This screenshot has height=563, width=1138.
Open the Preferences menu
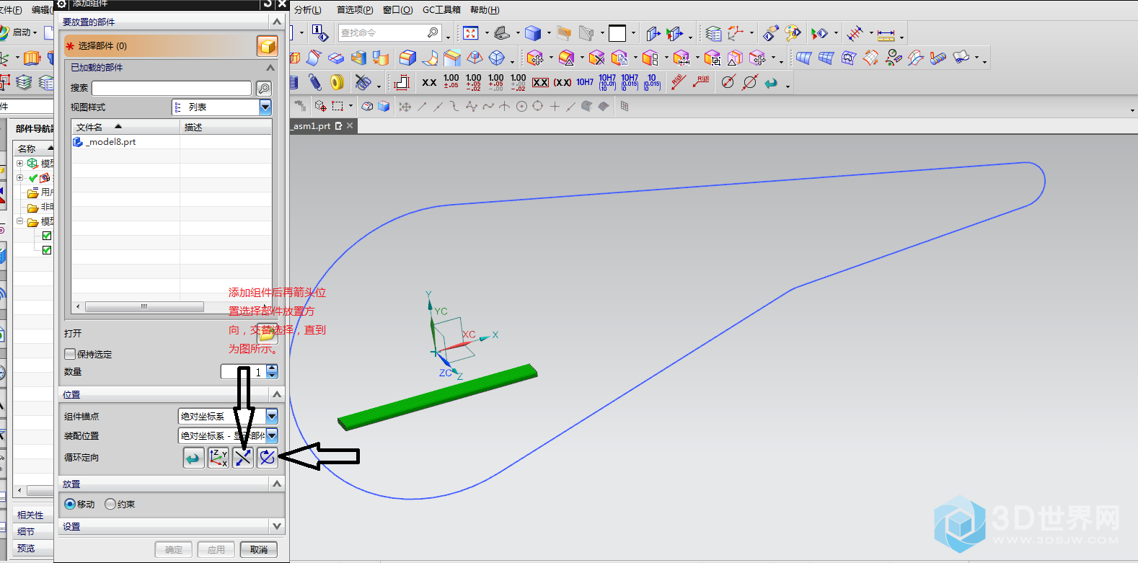click(x=355, y=10)
